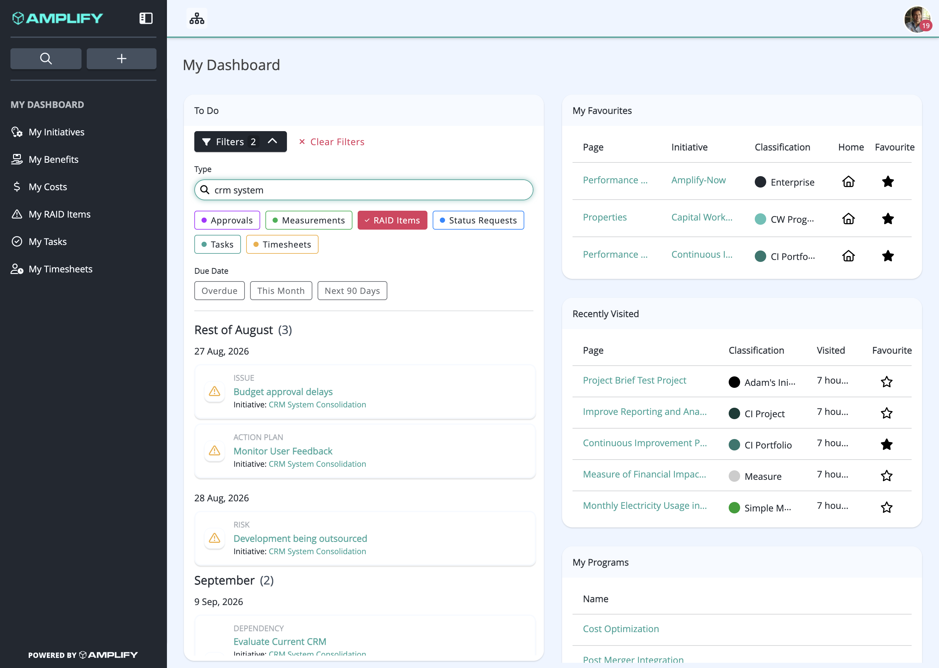The height and width of the screenshot is (668, 939).
Task: Click warning icon for Budget approval delays
Action: click(x=215, y=391)
